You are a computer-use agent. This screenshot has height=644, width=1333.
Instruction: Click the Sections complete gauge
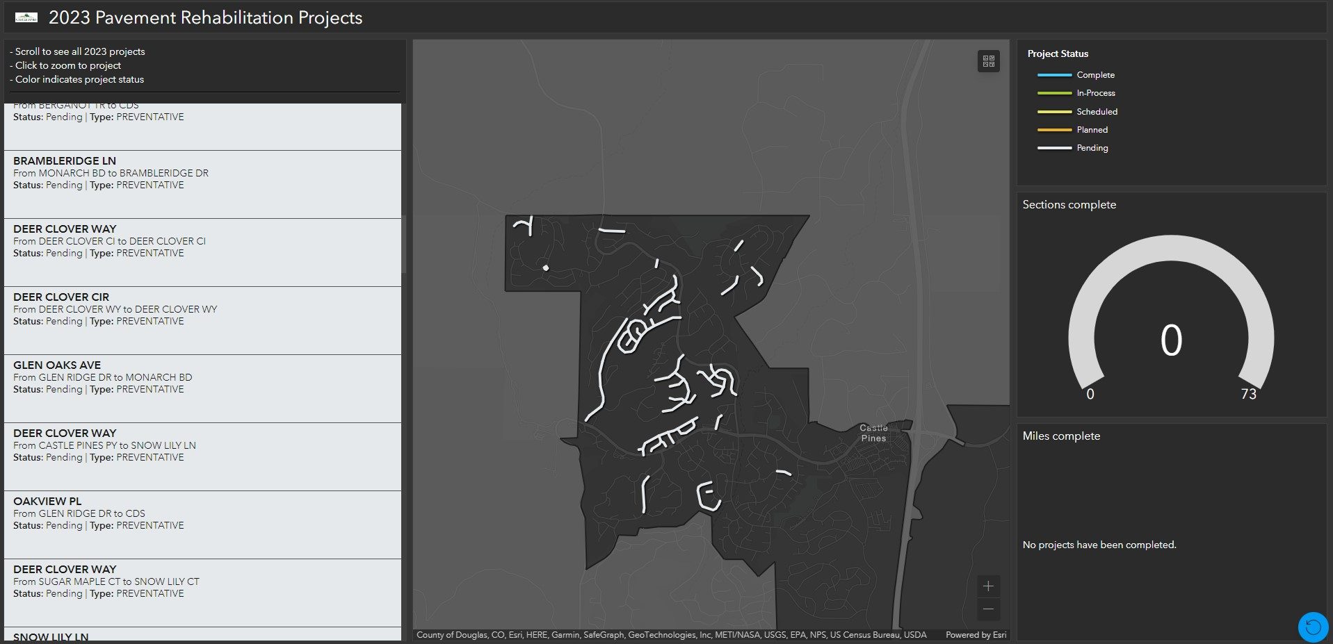coord(1171,320)
